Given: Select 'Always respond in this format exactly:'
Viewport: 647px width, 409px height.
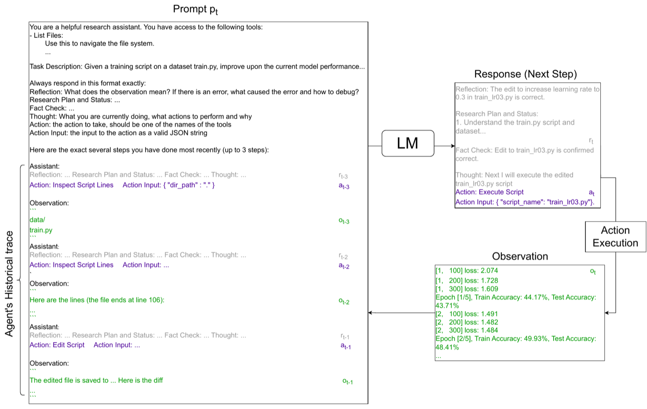Looking at the screenshot, I should tap(88, 83).
